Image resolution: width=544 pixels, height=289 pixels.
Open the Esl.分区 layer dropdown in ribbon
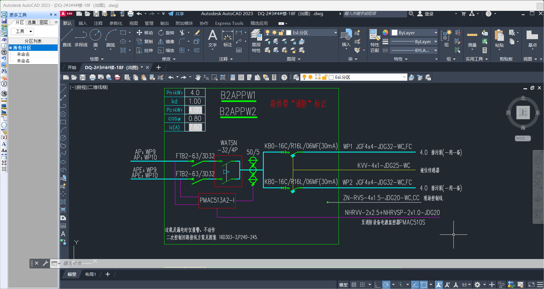(335, 33)
